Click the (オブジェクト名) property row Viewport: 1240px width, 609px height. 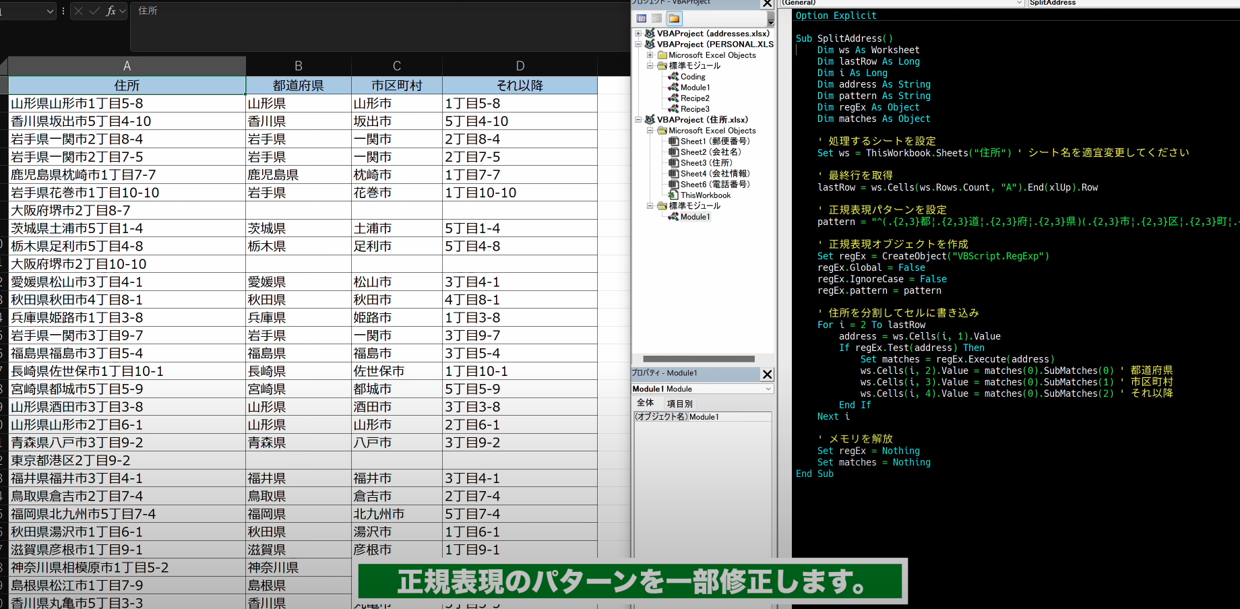(702, 417)
